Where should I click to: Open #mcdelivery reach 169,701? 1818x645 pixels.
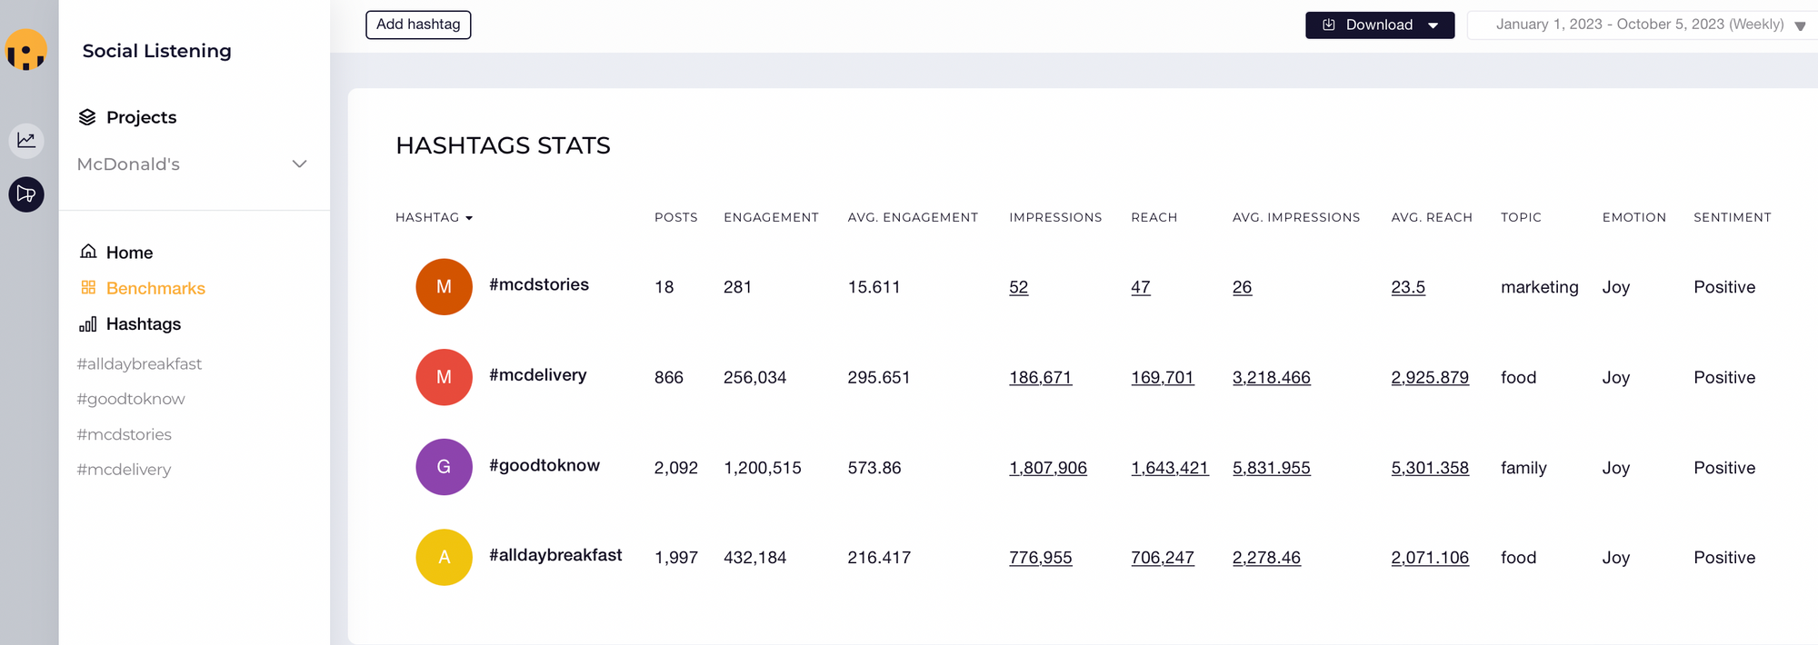pyautogui.click(x=1163, y=377)
